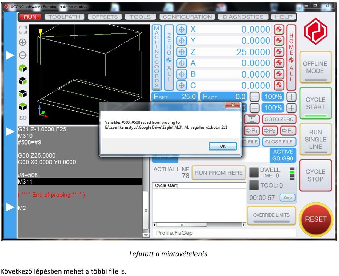Viewport: 339px width, 276px height.
Task: Click the M2 line in G-code
Action: coord(22,208)
